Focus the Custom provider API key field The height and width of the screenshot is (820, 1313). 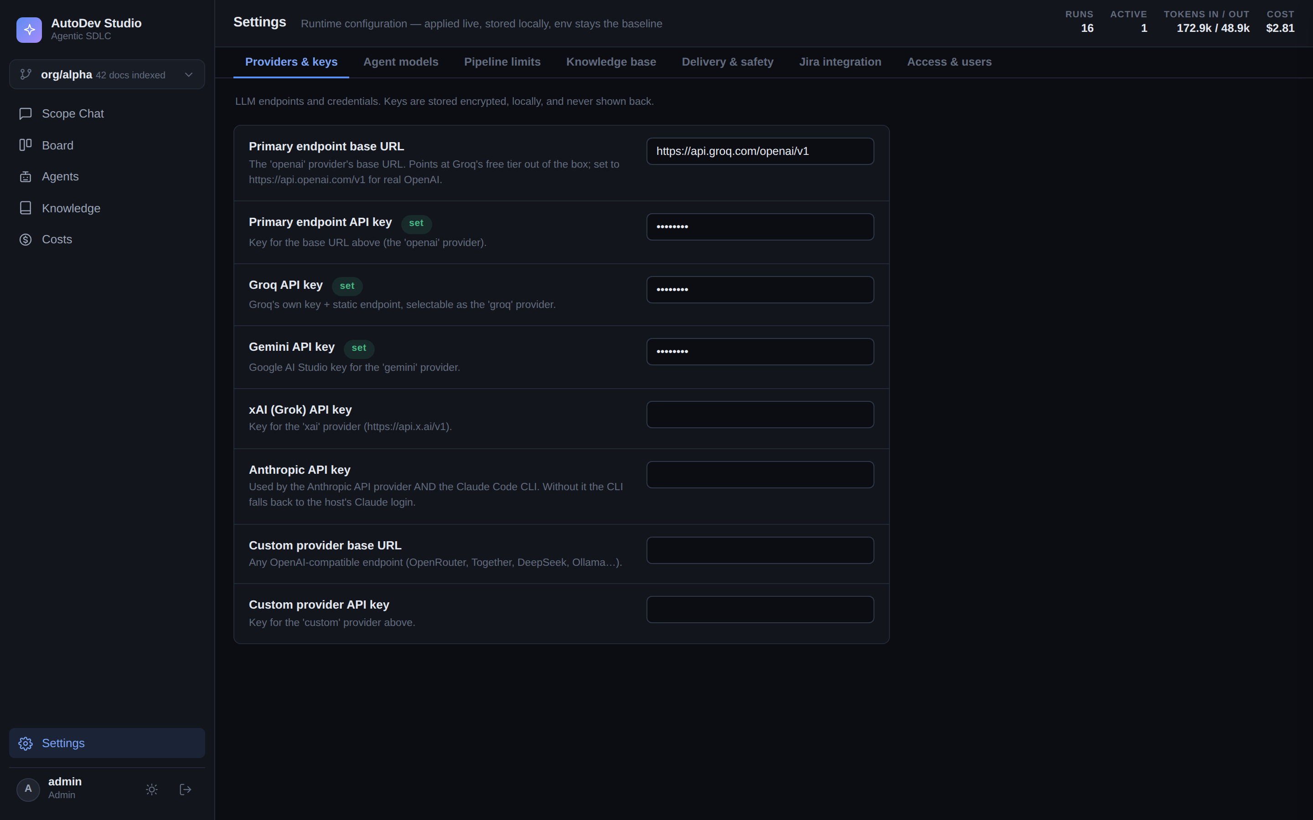click(x=760, y=610)
